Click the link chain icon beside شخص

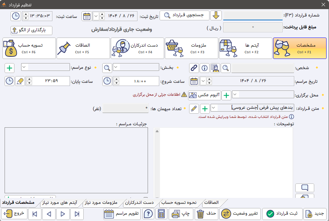[194, 68]
